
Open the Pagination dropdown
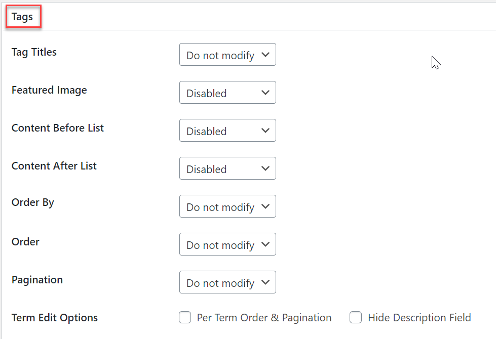pos(227,282)
